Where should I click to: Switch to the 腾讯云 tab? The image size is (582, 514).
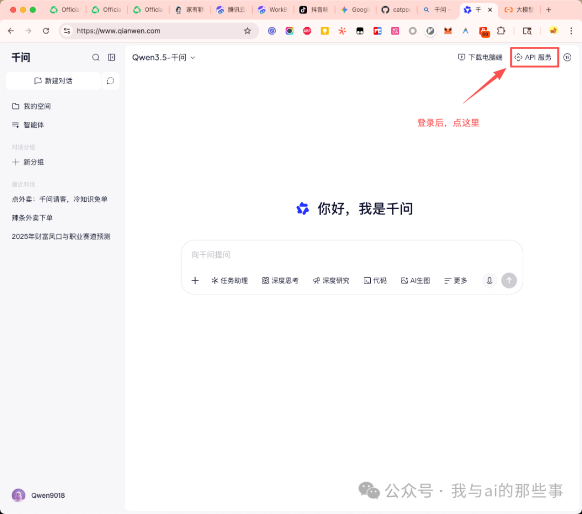[231, 10]
